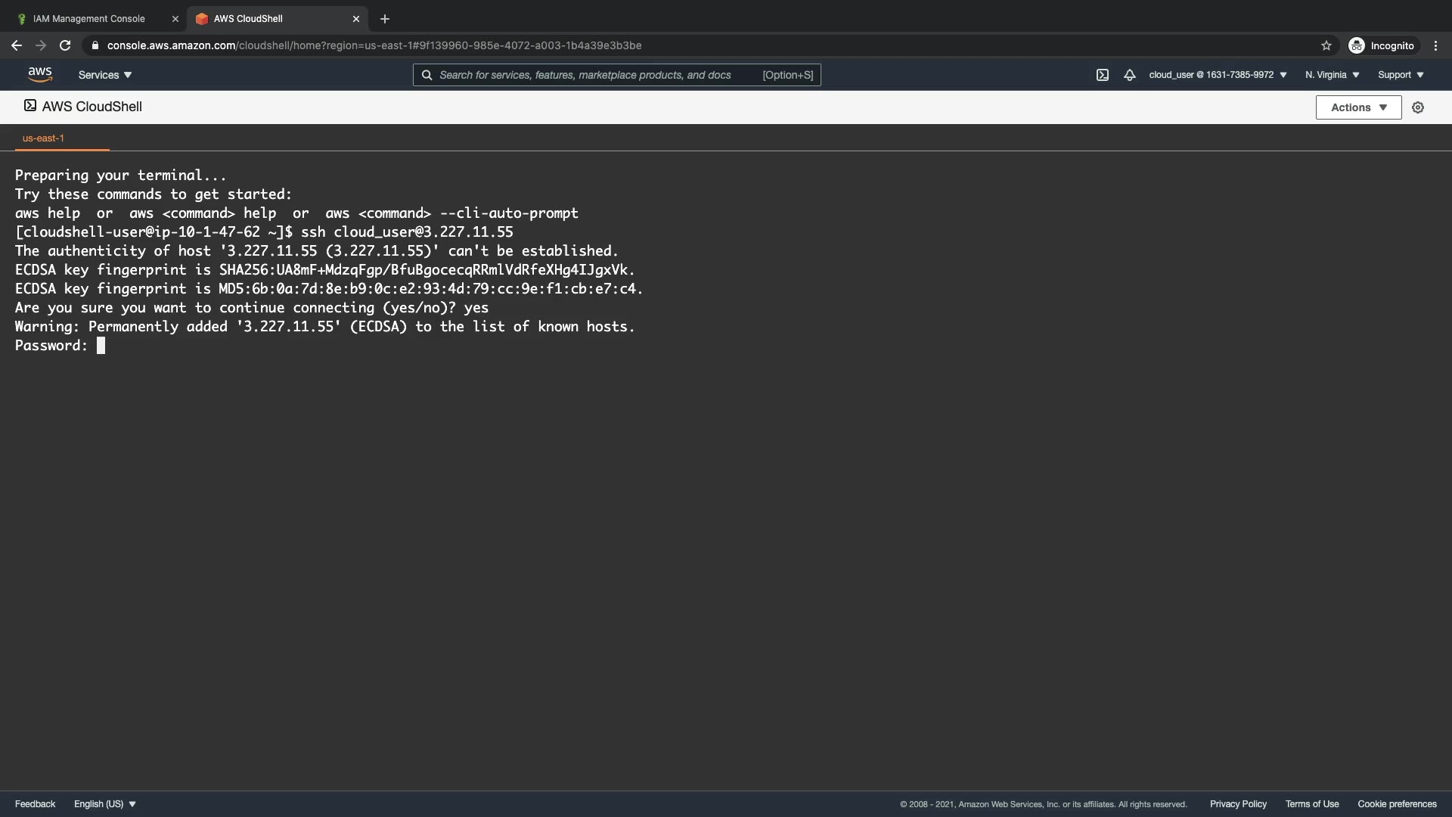Open the notifications bell icon
Screen dimensions: 1452x817
(1129, 75)
